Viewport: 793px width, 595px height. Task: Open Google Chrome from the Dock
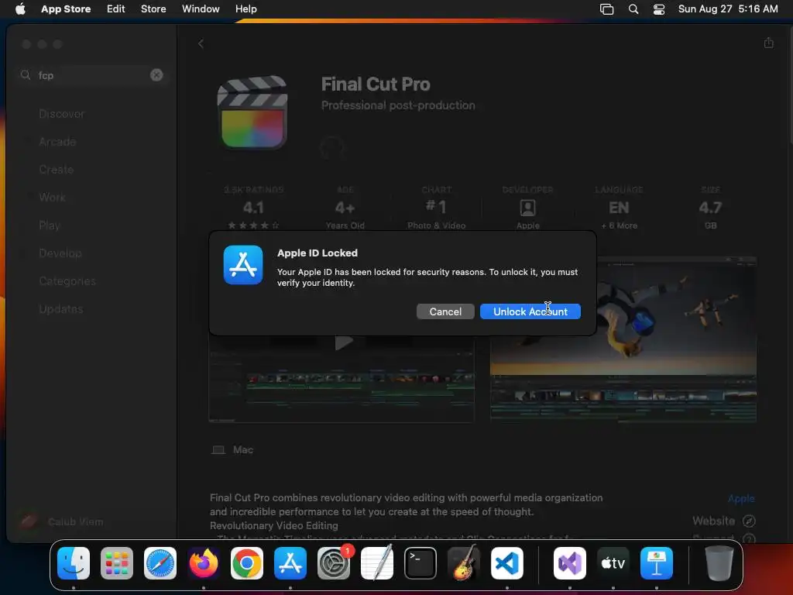247,563
